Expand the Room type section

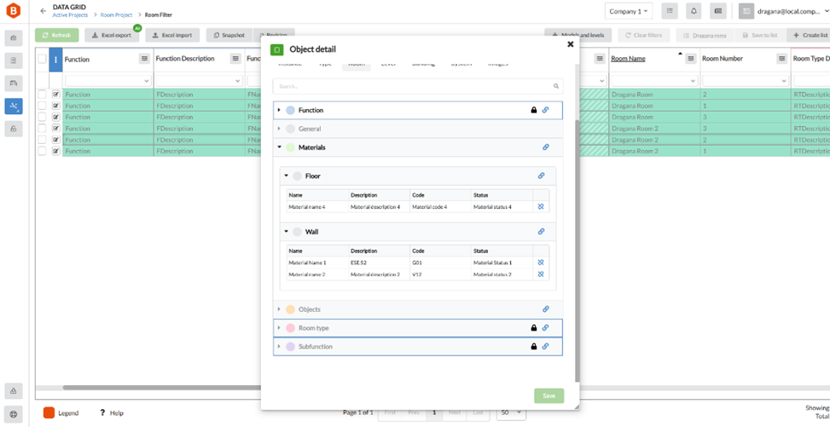280,328
